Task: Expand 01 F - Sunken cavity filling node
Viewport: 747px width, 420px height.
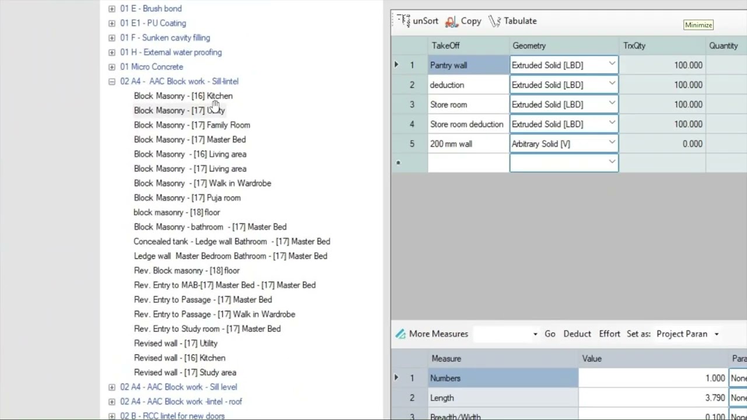Action: click(111, 38)
